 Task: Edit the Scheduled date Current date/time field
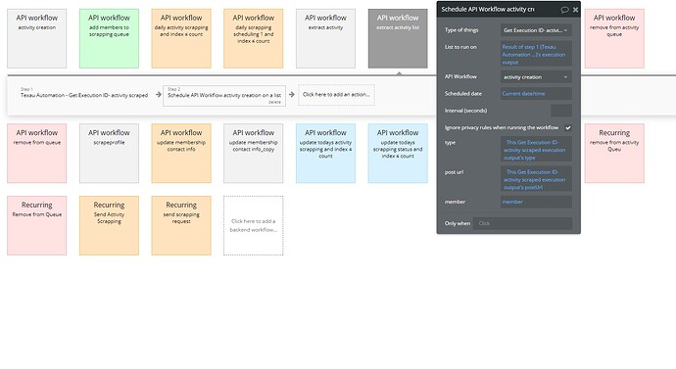[x=536, y=93]
